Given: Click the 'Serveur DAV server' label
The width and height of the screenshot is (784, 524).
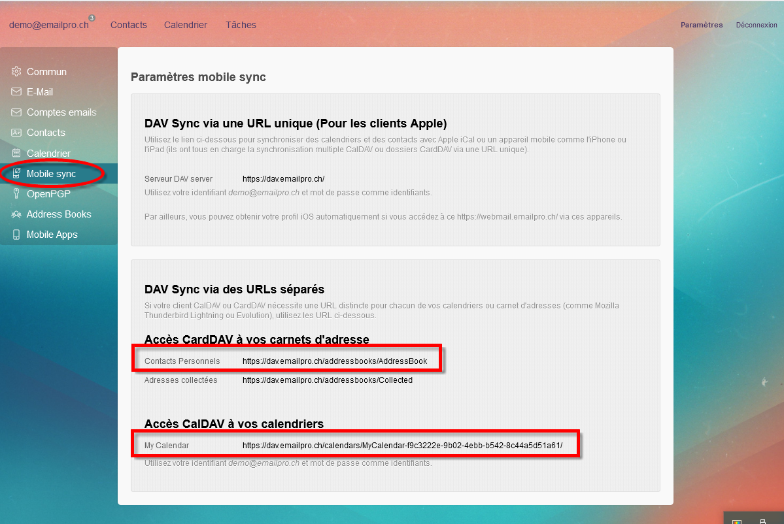Looking at the screenshot, I should click(x=179, y=179).
